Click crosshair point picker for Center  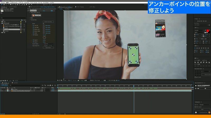point(44,33)
